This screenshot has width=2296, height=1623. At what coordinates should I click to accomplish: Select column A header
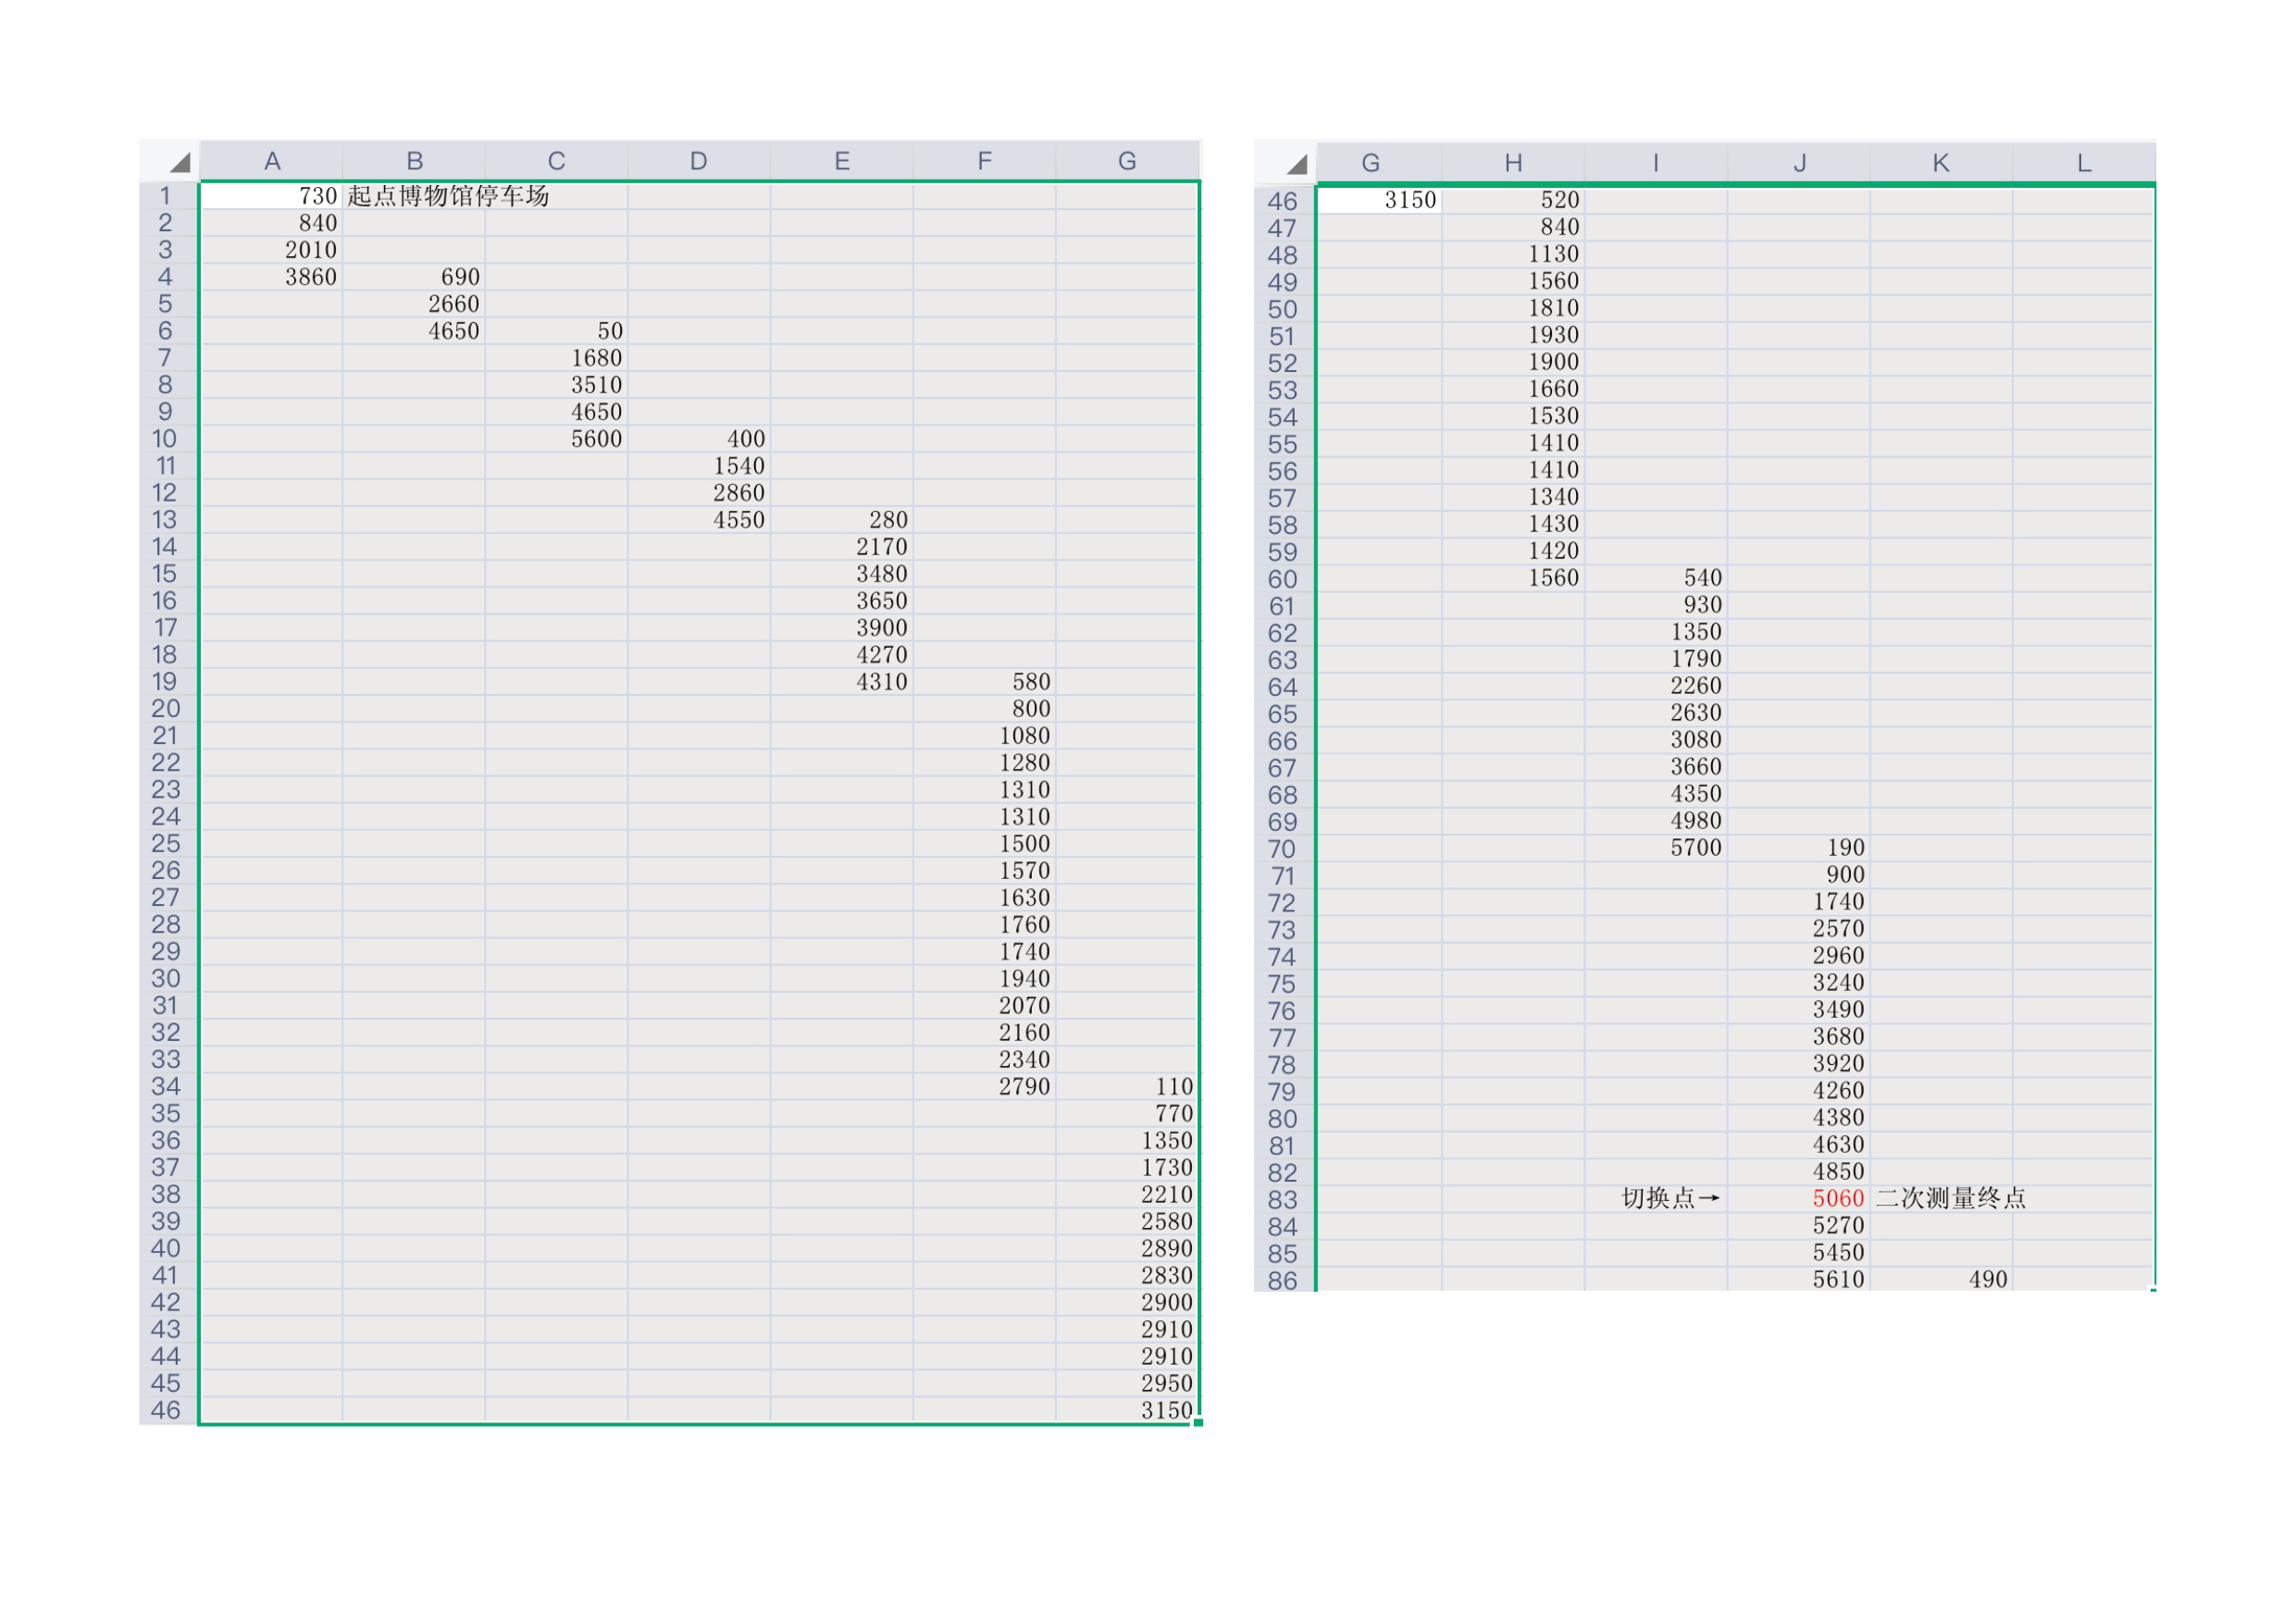(272, 161)
